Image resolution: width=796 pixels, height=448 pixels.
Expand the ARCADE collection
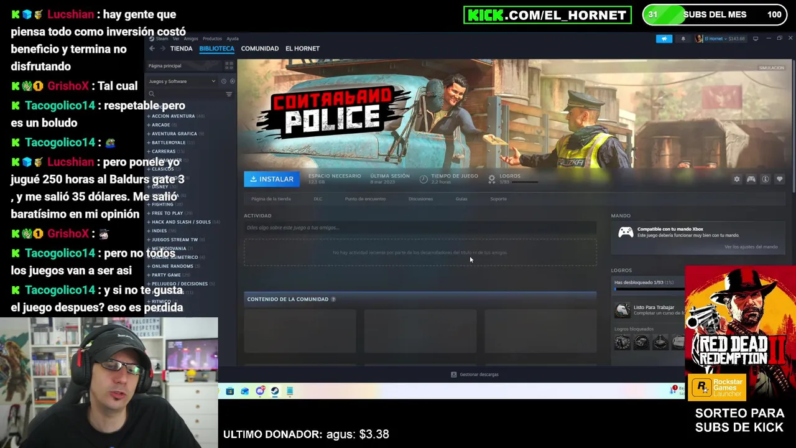pos(161,125)
